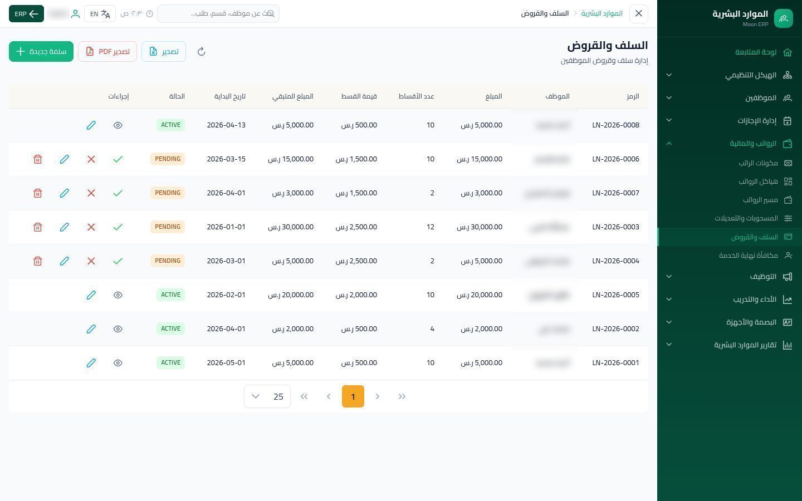Expand the إدارة الإجازات sidebar section

tap(730, 121)
